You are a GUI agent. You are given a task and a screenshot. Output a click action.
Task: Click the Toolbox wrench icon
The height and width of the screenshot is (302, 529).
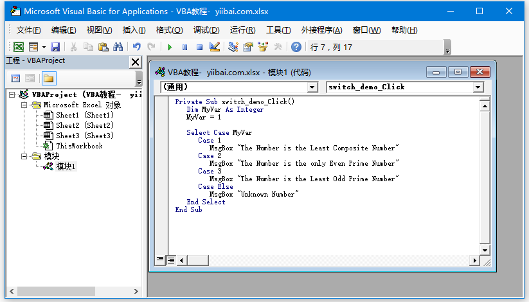[x=278, y=47]
